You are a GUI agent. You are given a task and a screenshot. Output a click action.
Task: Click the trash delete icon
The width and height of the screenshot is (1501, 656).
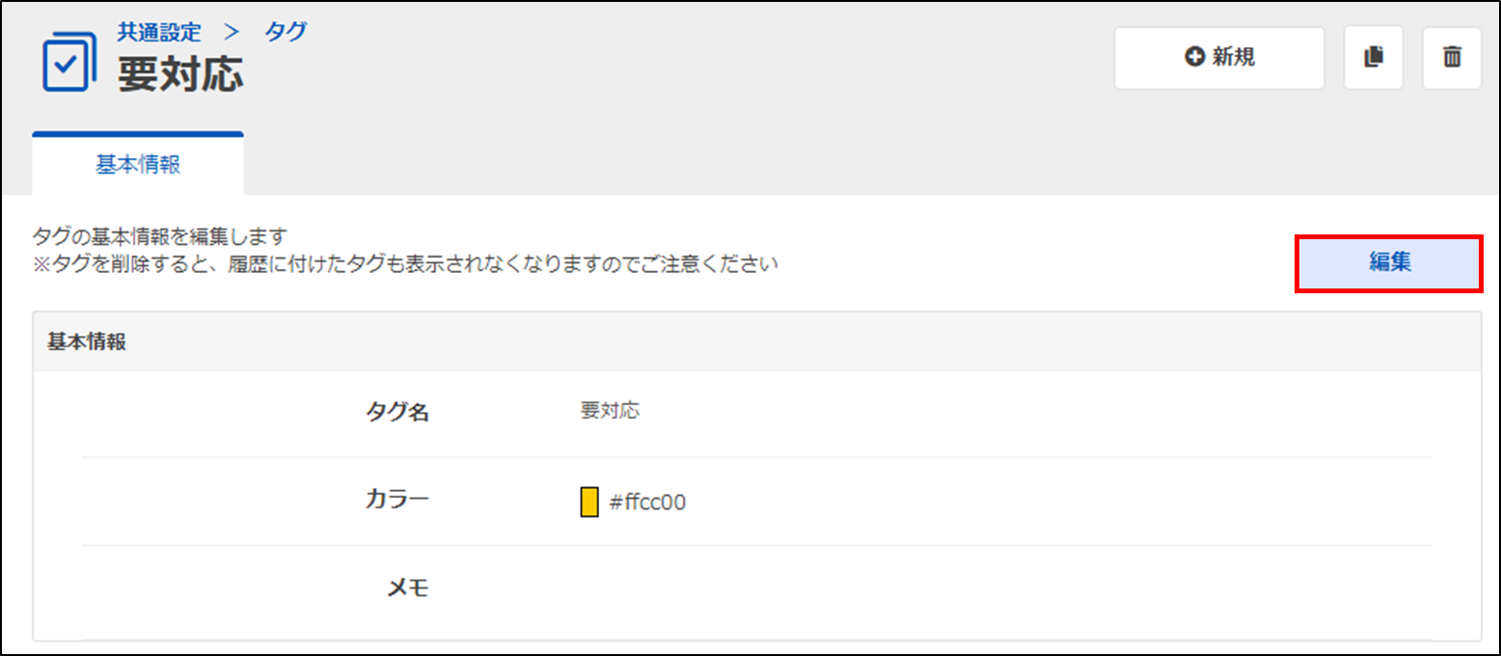pos(1452,58)
